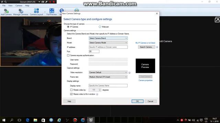Click the My IP Camera is not listed link
220x123 pixels.
tap(145, 43)
